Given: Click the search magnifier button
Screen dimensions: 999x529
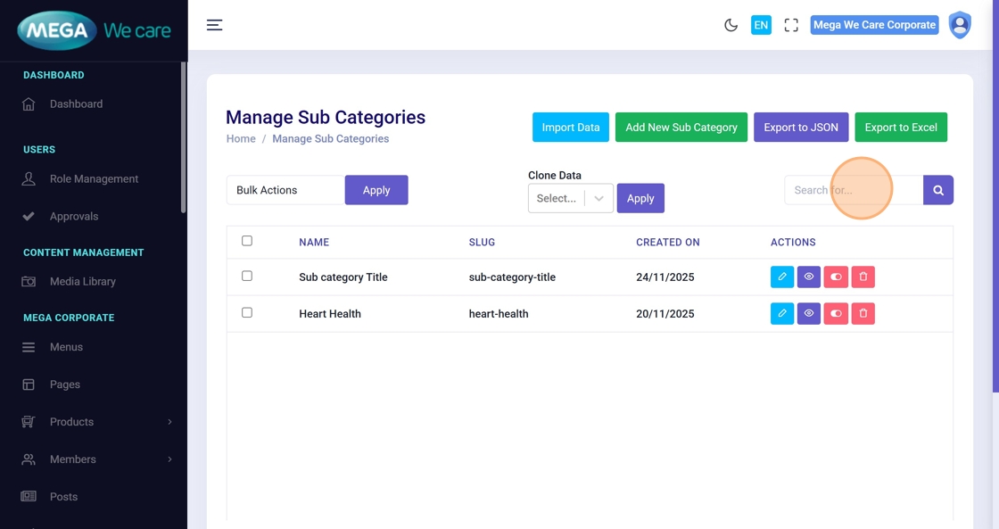Looking at the screenshot, I should point(938,190).
